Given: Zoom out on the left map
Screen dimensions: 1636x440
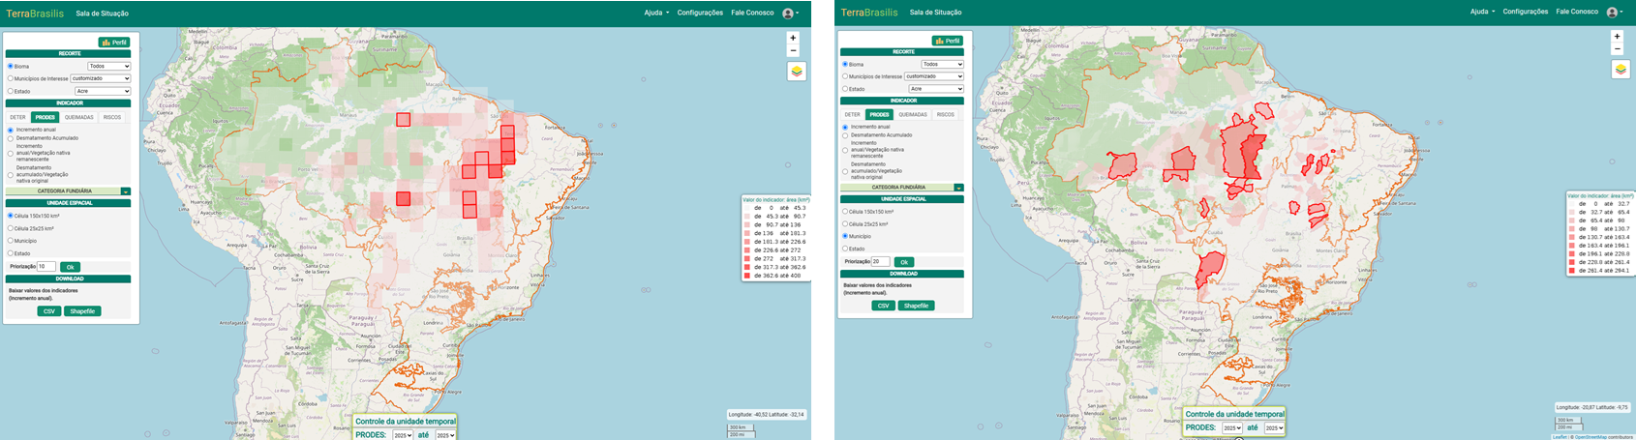Looking at the screenshot, I should click(794, 51).
